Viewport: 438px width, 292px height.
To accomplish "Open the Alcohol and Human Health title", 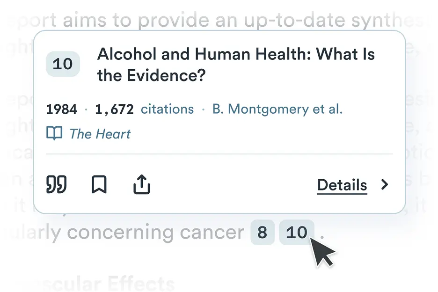I will coord(236,65).
